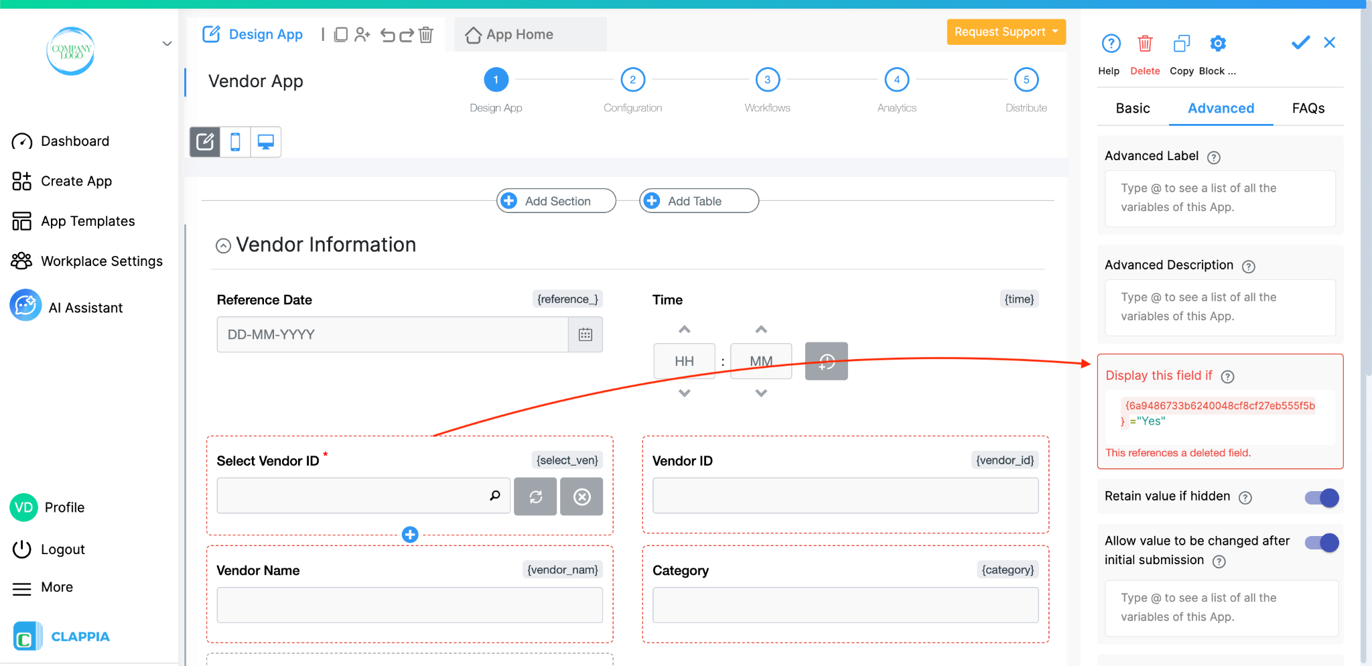The image size is (1372, 666).
Task: Click the refresh icon beside Select Vendor ID
Action: pyautogui.click(x=535, y=496)
